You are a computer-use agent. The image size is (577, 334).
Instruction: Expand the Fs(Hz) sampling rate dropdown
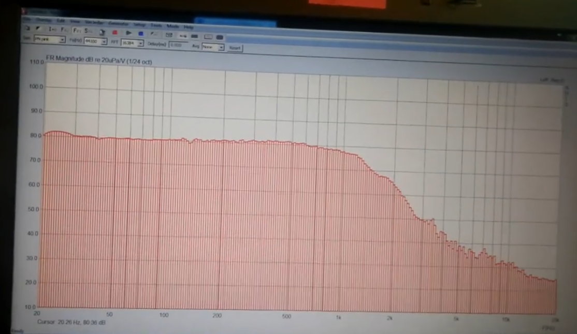pos(95,41)
